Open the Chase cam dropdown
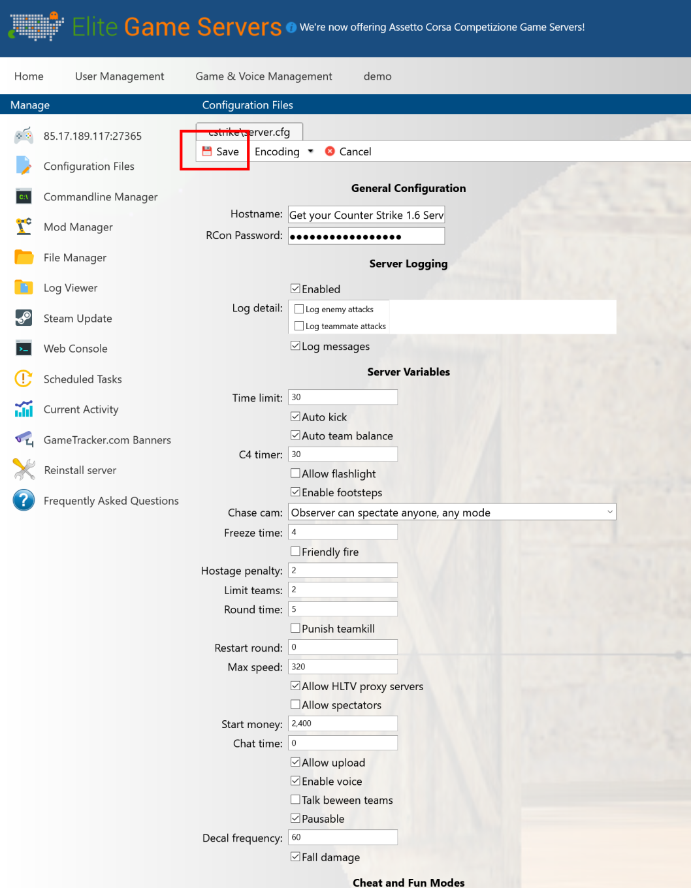Screen dimensions: 691x888 click(452, 513)
